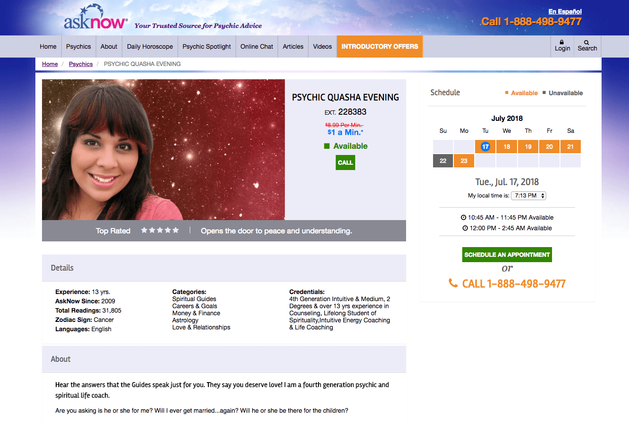
Task: Open the Psychic Spotlight menu item
Action: 207,46
